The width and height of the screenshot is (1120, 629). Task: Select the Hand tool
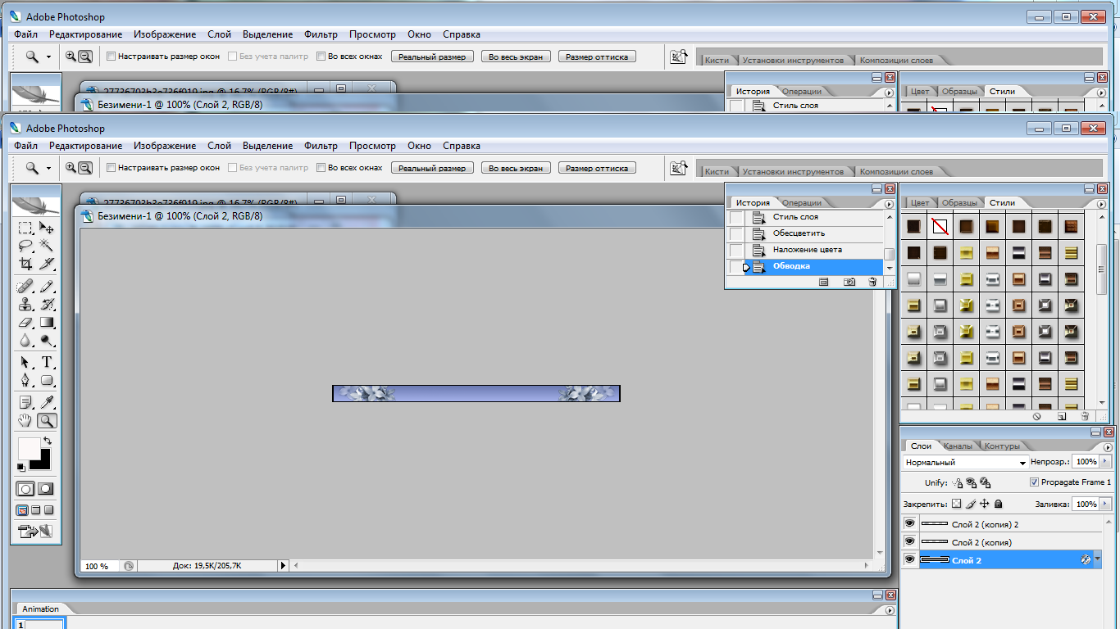coord(25,420)
